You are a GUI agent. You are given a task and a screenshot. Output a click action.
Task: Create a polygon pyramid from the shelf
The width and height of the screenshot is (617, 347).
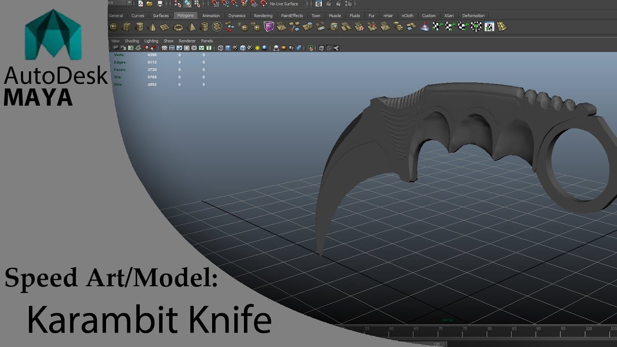[x=191, y=27]
